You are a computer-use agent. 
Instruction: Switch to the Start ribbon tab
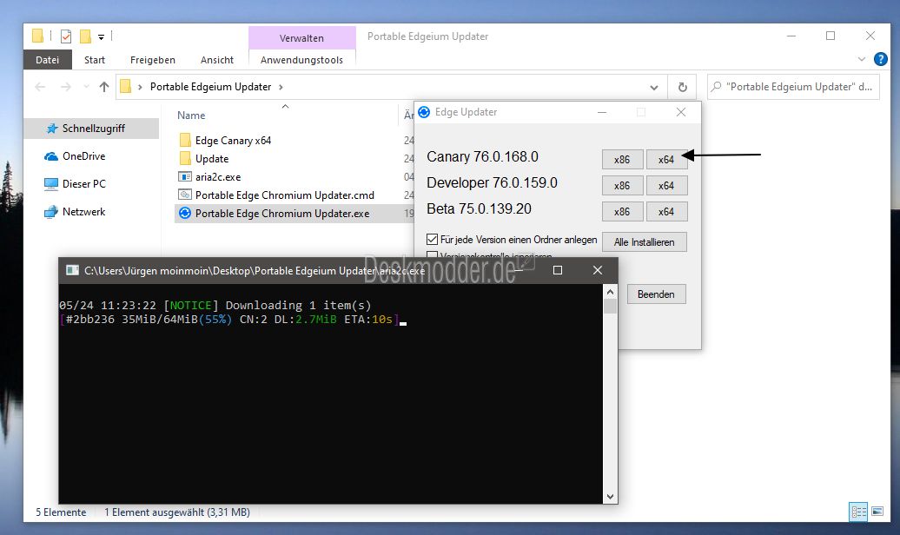[x=94, y=60]
